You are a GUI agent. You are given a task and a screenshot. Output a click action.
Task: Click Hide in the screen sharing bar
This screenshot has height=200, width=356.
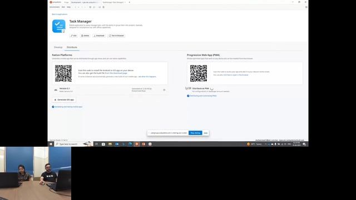205,133
